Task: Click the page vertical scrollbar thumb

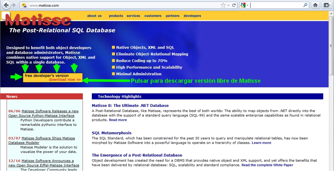Action: click(x=331, y=46)
